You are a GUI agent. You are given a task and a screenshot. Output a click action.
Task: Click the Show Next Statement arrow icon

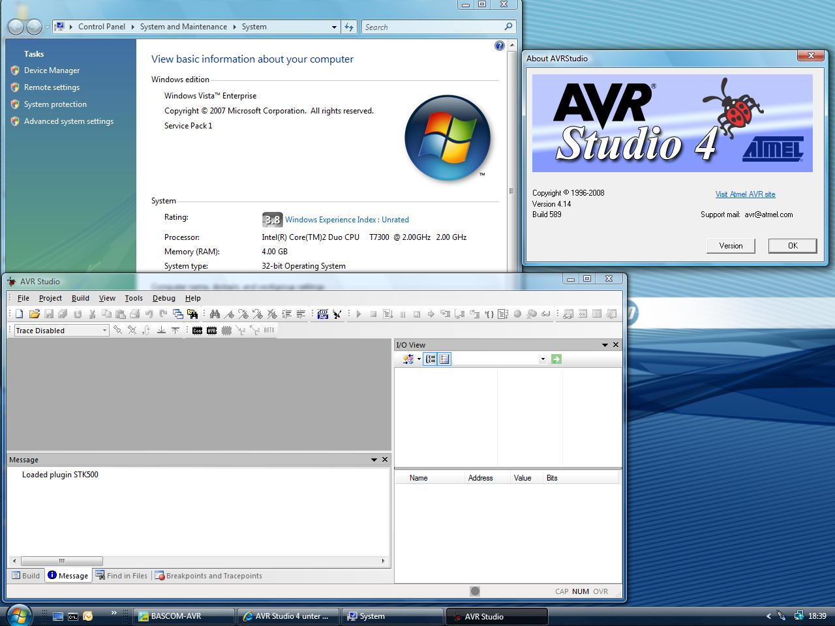pyautogui.click(x=431, y=314)
